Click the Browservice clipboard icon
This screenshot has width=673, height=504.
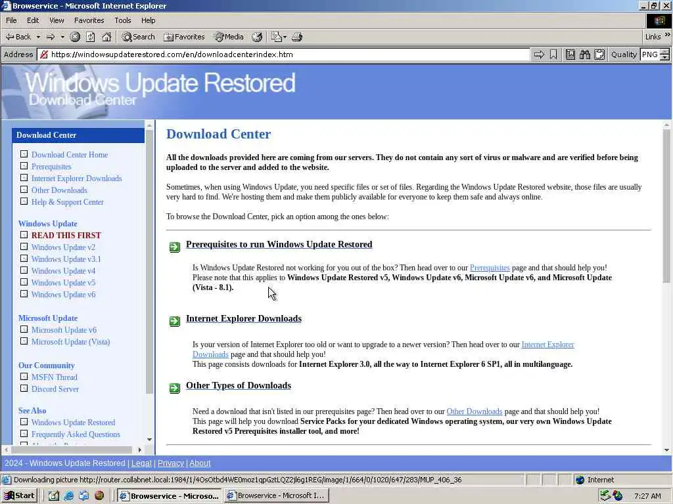click(599, 54)
